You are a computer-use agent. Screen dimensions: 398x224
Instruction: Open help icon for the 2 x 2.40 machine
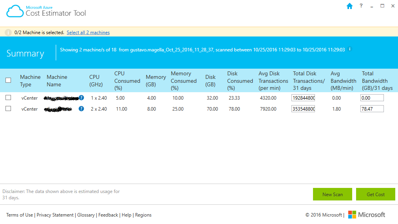click(x=81, y=109)
